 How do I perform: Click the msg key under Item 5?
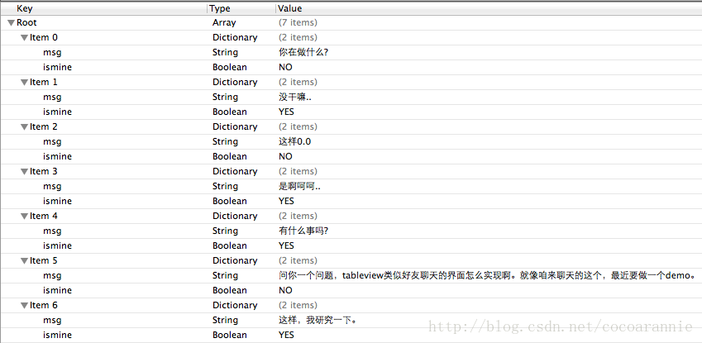click(x=52, y=275)
